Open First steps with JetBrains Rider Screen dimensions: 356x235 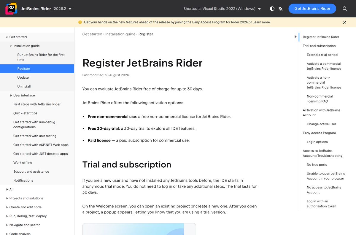coord(37,104)
